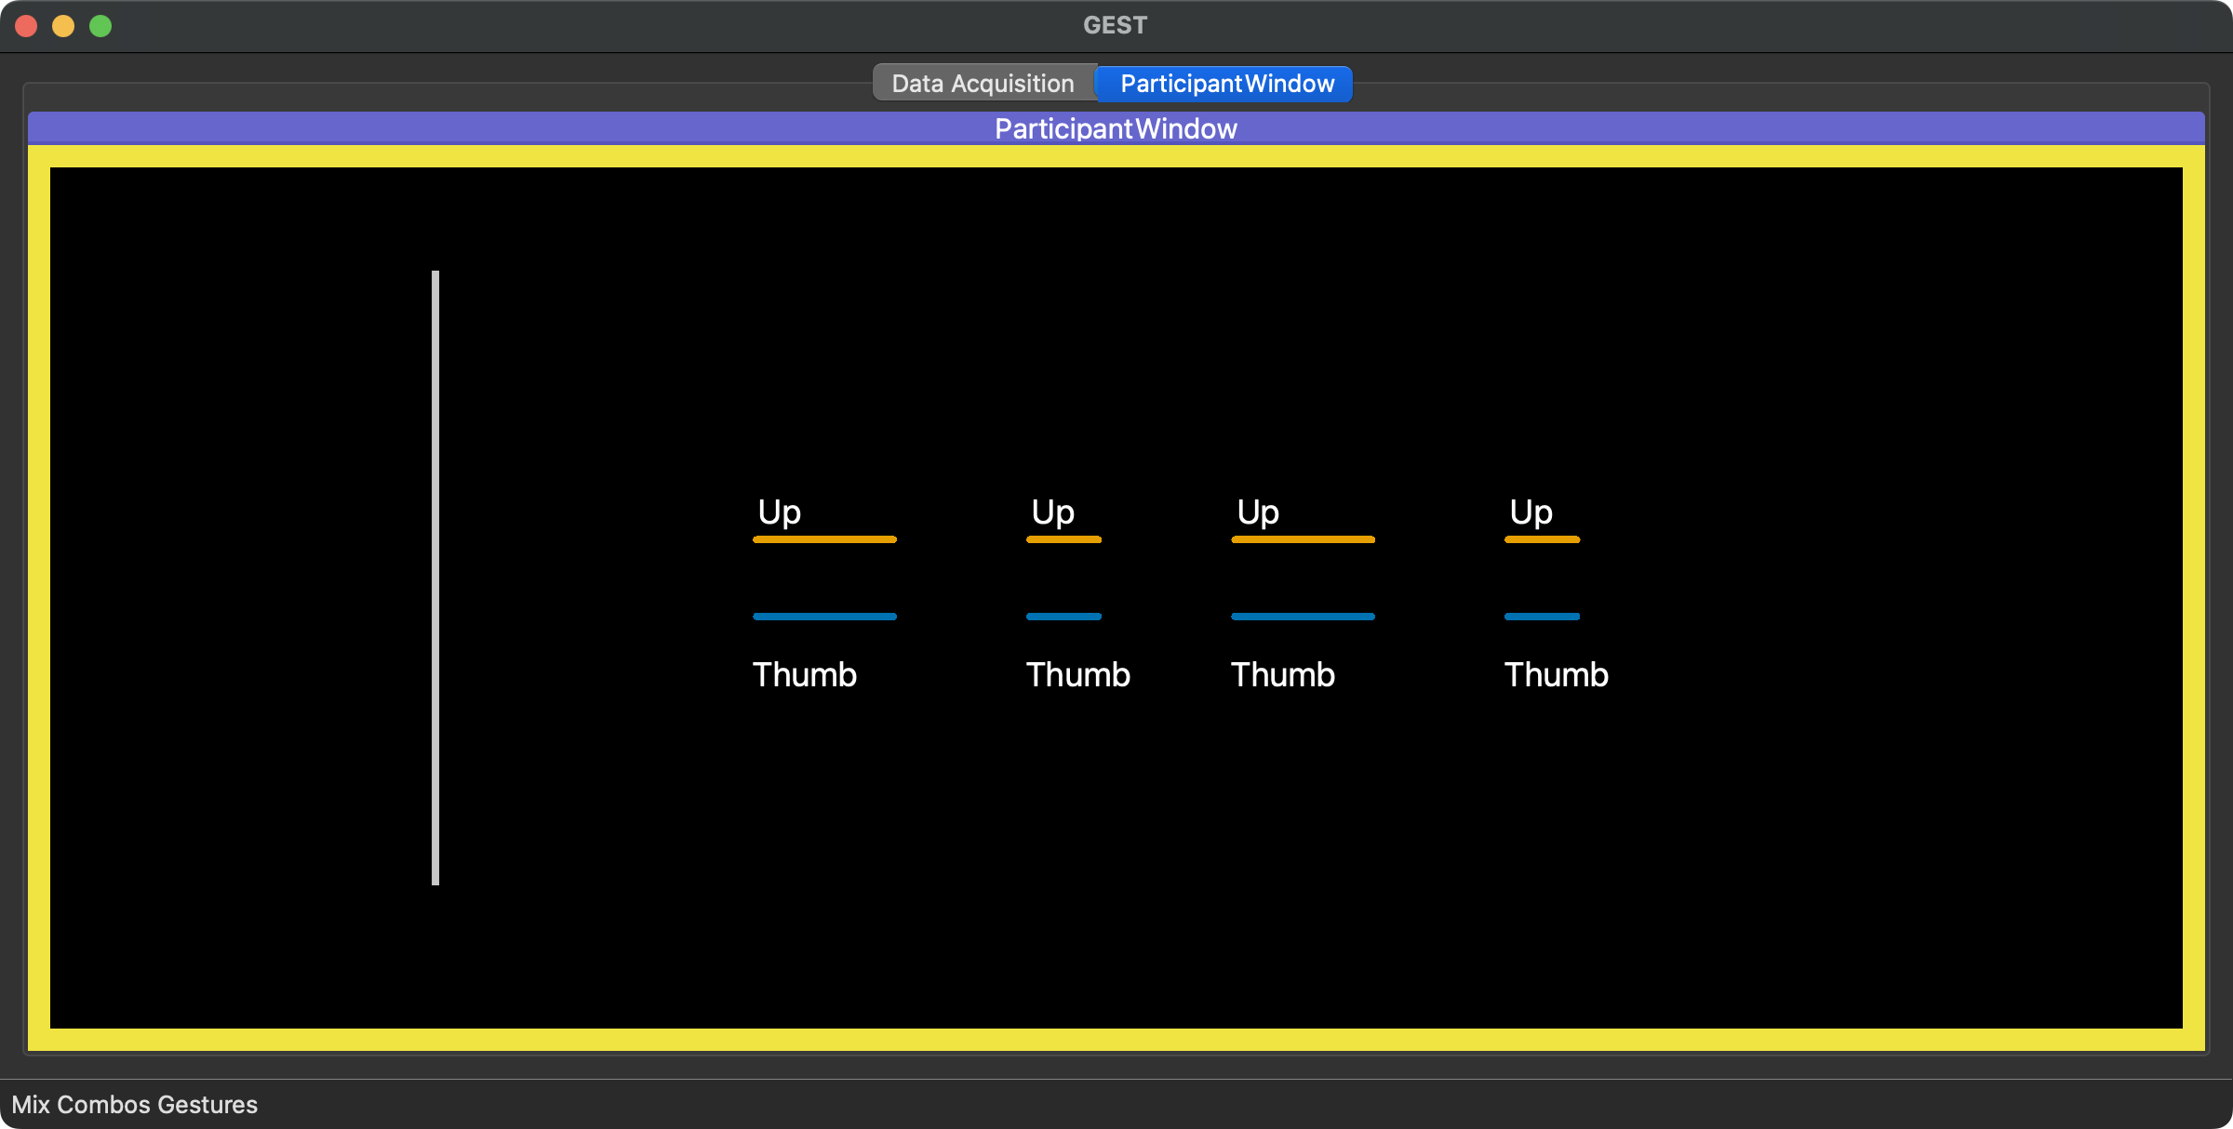Click the purple ParticipantWindow title bar

(x=1116, y=128)
